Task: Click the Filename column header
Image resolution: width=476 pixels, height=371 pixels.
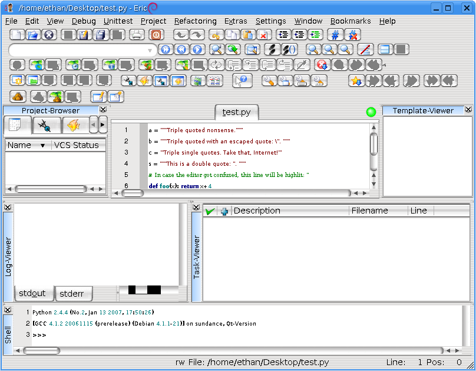Action: 378,211
